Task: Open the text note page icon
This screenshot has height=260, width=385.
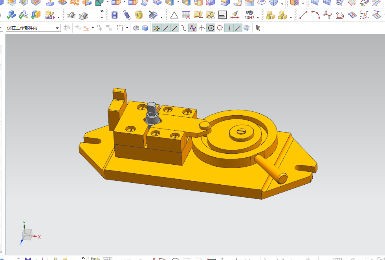Action: [222, 15]
